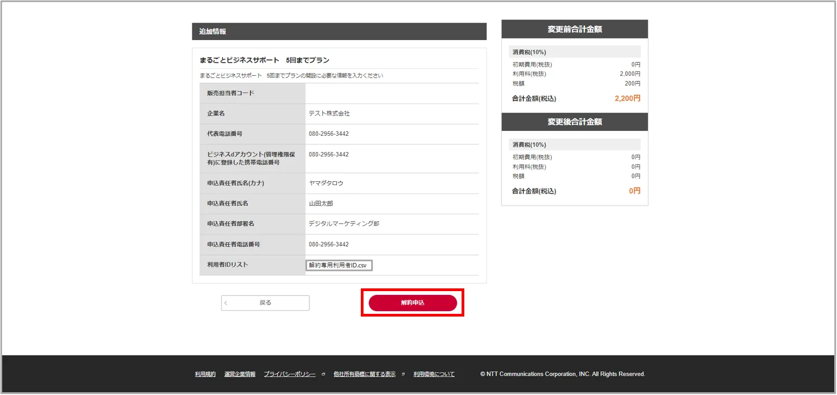The width and height of the screenshot is (837, 395).
Task: Click the 解約専用利用者ID.csv file field
Action: (x=339, y=265)
